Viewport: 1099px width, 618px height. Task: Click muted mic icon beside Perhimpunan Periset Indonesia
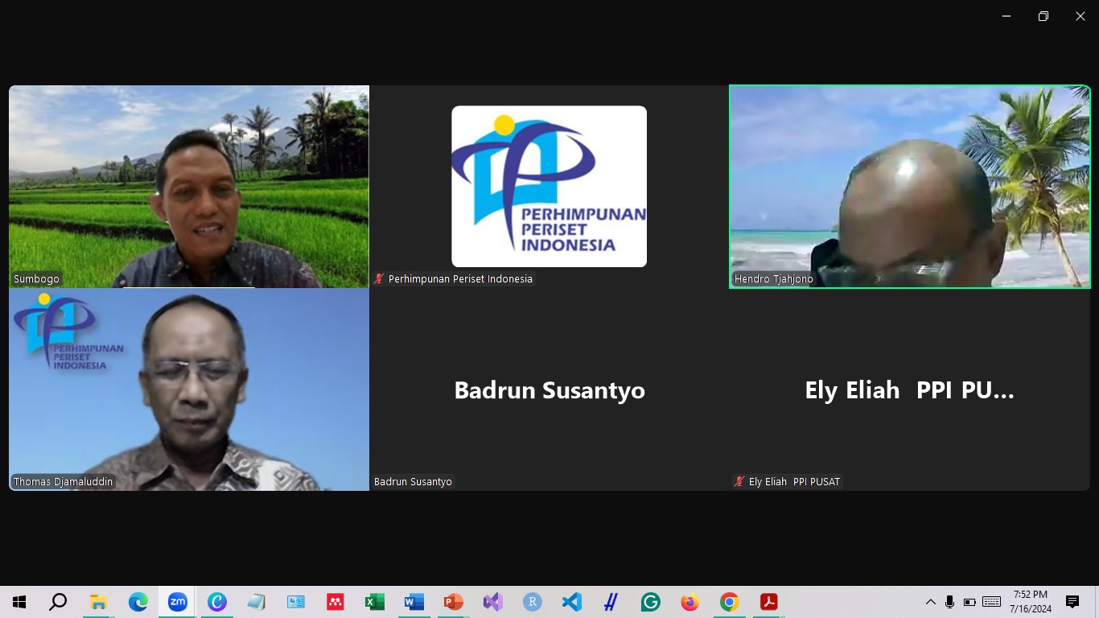coord(379,279)
